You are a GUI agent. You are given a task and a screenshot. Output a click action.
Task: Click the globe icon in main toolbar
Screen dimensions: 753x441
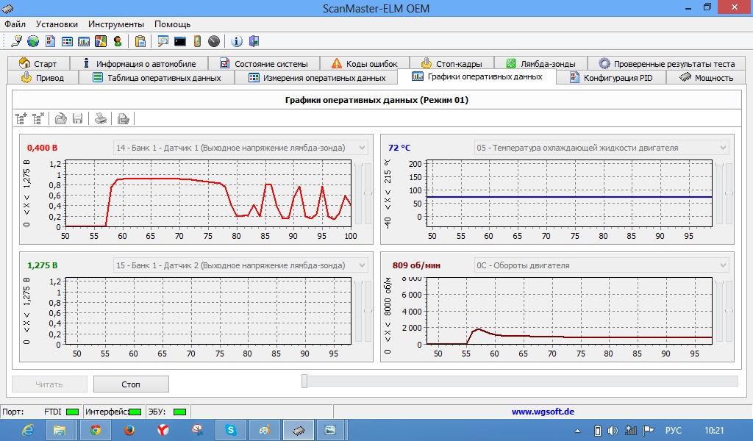click(33, 41)
